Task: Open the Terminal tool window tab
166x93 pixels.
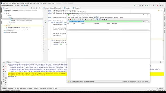Action: point(23,89)
